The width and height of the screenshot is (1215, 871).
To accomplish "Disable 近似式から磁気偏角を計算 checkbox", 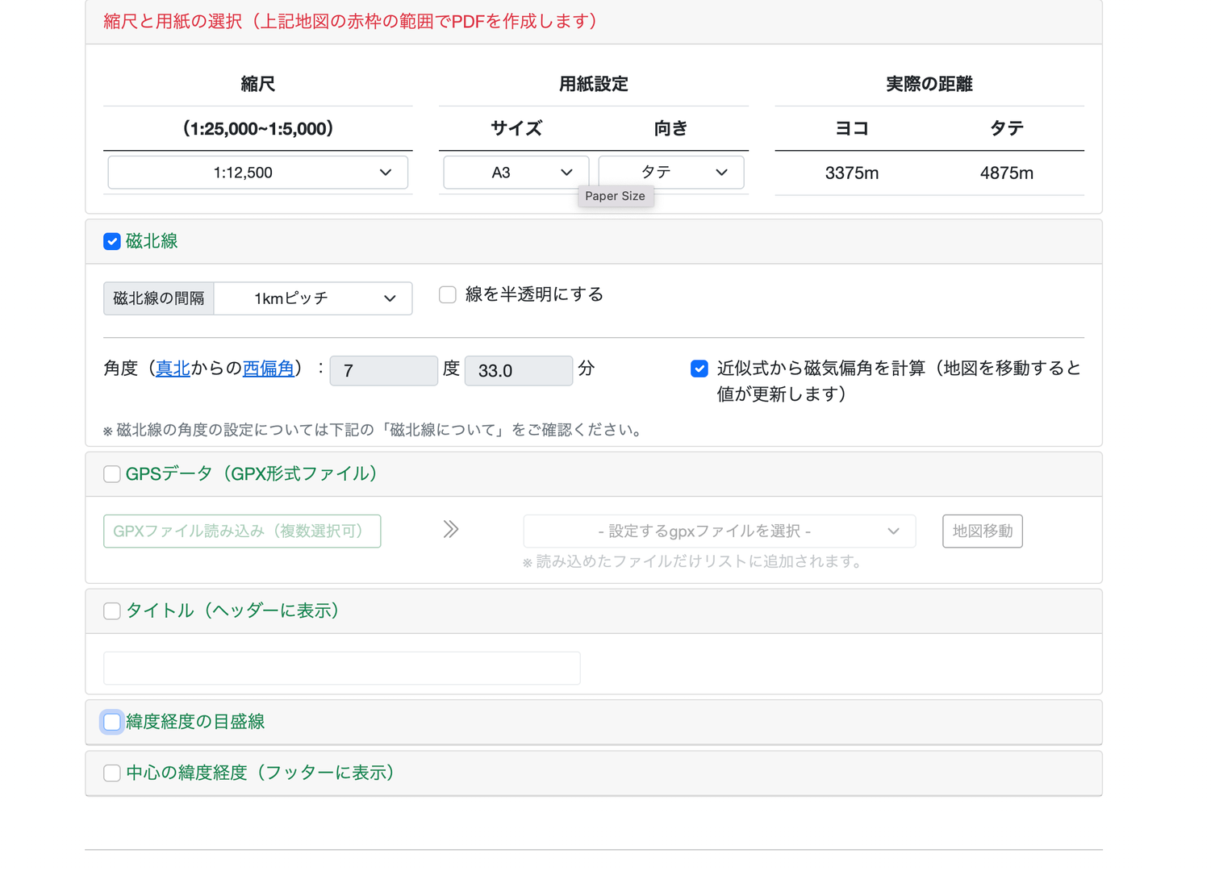I will click(699, 369).
